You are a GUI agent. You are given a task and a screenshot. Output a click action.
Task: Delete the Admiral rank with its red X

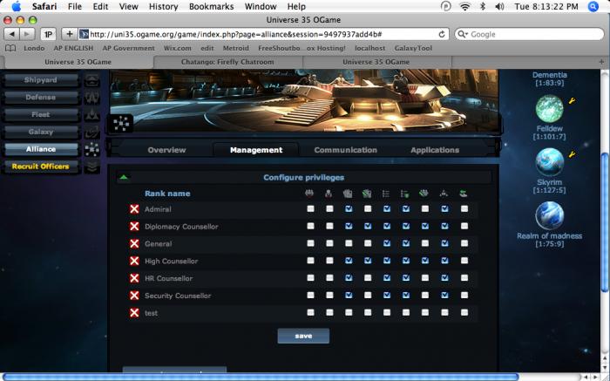(x=134, y=209)
